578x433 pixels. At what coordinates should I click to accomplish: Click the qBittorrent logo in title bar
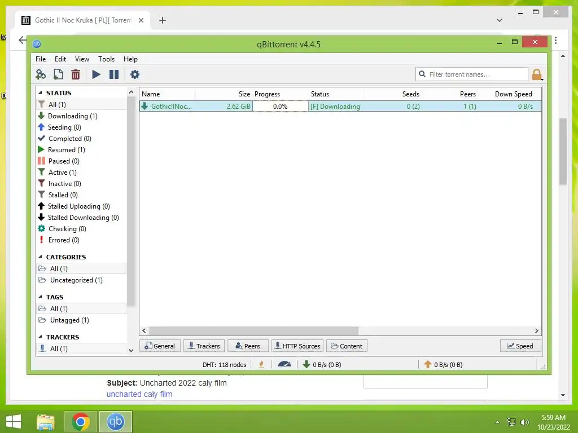[x=37, y=44]
